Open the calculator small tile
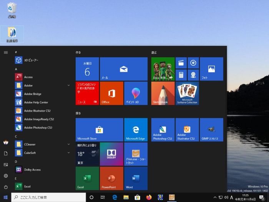 point(181,75)
